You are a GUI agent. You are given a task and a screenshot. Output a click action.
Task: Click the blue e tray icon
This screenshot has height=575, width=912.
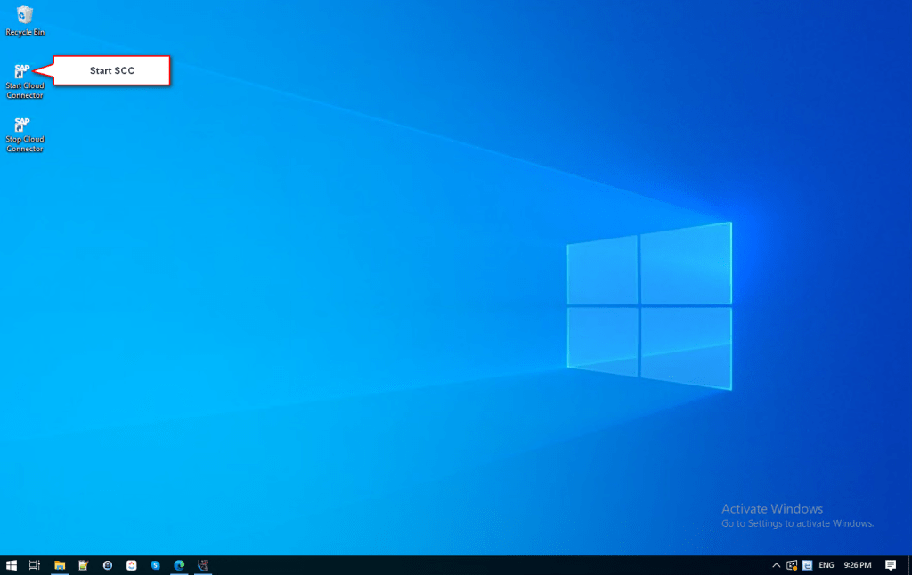pyautogui.click(x=807, y=565)
